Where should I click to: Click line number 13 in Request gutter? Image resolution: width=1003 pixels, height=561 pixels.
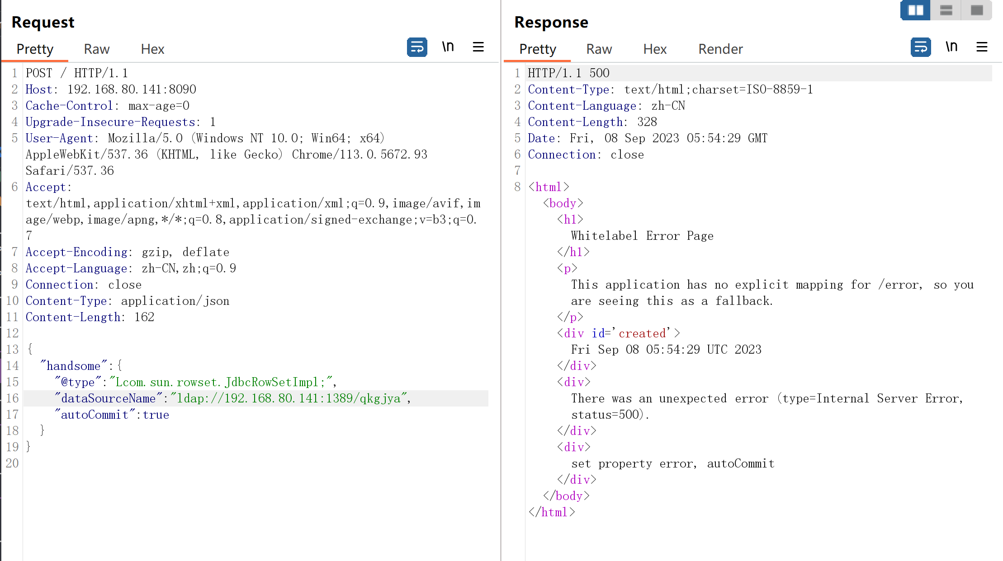12,350
